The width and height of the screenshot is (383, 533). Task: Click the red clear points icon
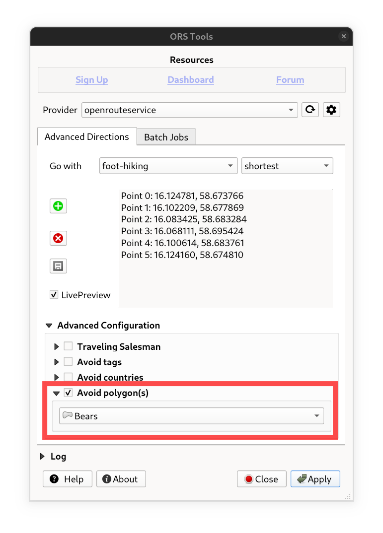(58, 239)
